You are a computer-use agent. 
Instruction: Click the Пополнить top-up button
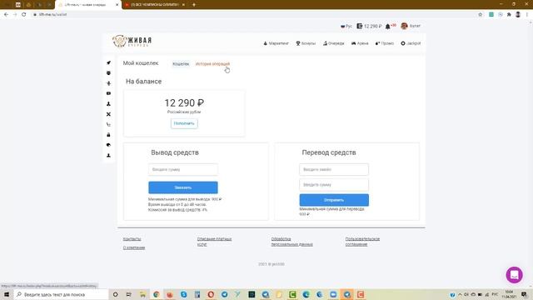tap(184, 123)
